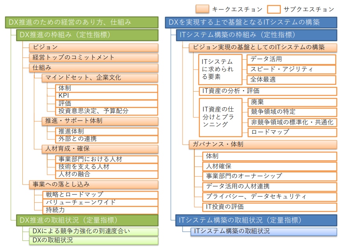Click the キークエスチョン legend swatch

click(202, 9)
